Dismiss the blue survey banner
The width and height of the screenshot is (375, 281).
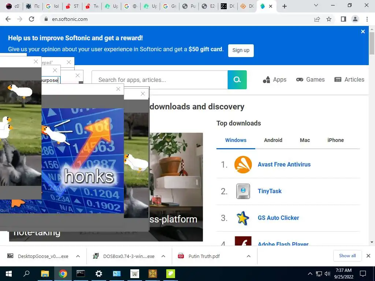[x=363, y=31]
